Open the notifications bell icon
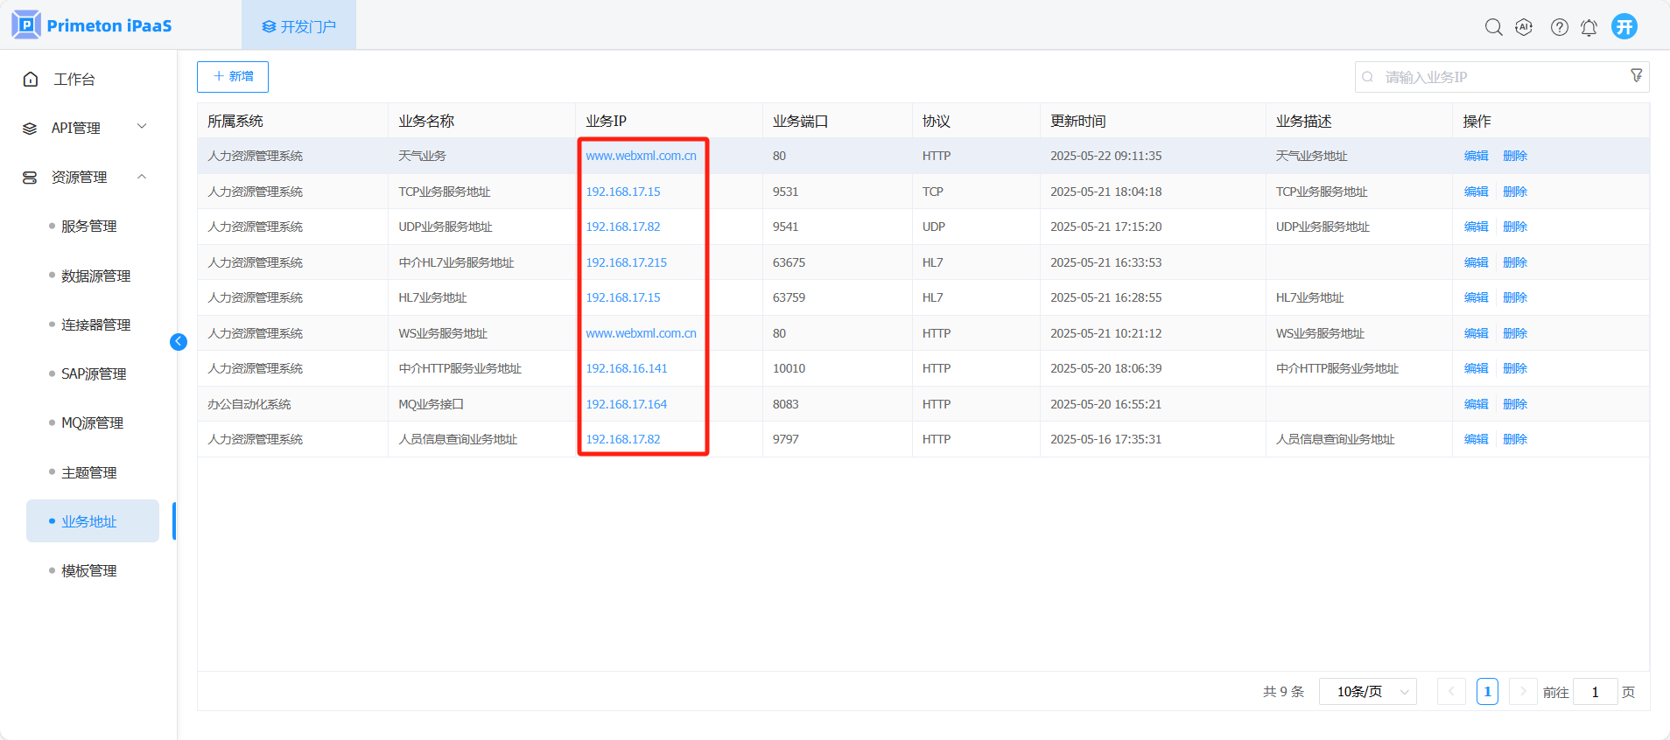 (1589, 27)
